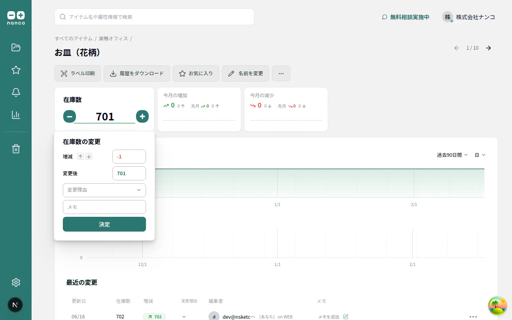
Task: Go to previous item arrow
Action: (457, 48)
